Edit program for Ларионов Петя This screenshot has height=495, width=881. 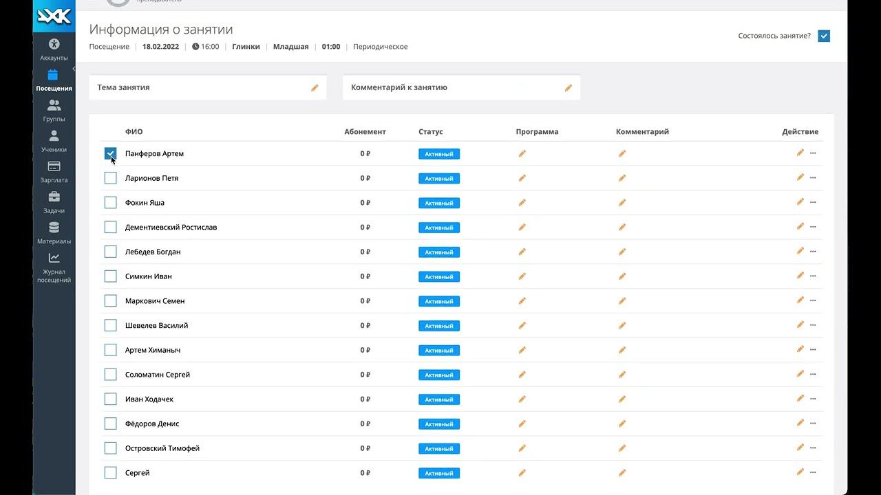[522, 178]
